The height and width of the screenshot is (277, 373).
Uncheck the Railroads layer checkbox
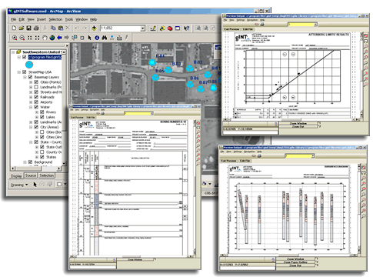tap(36, 97)
